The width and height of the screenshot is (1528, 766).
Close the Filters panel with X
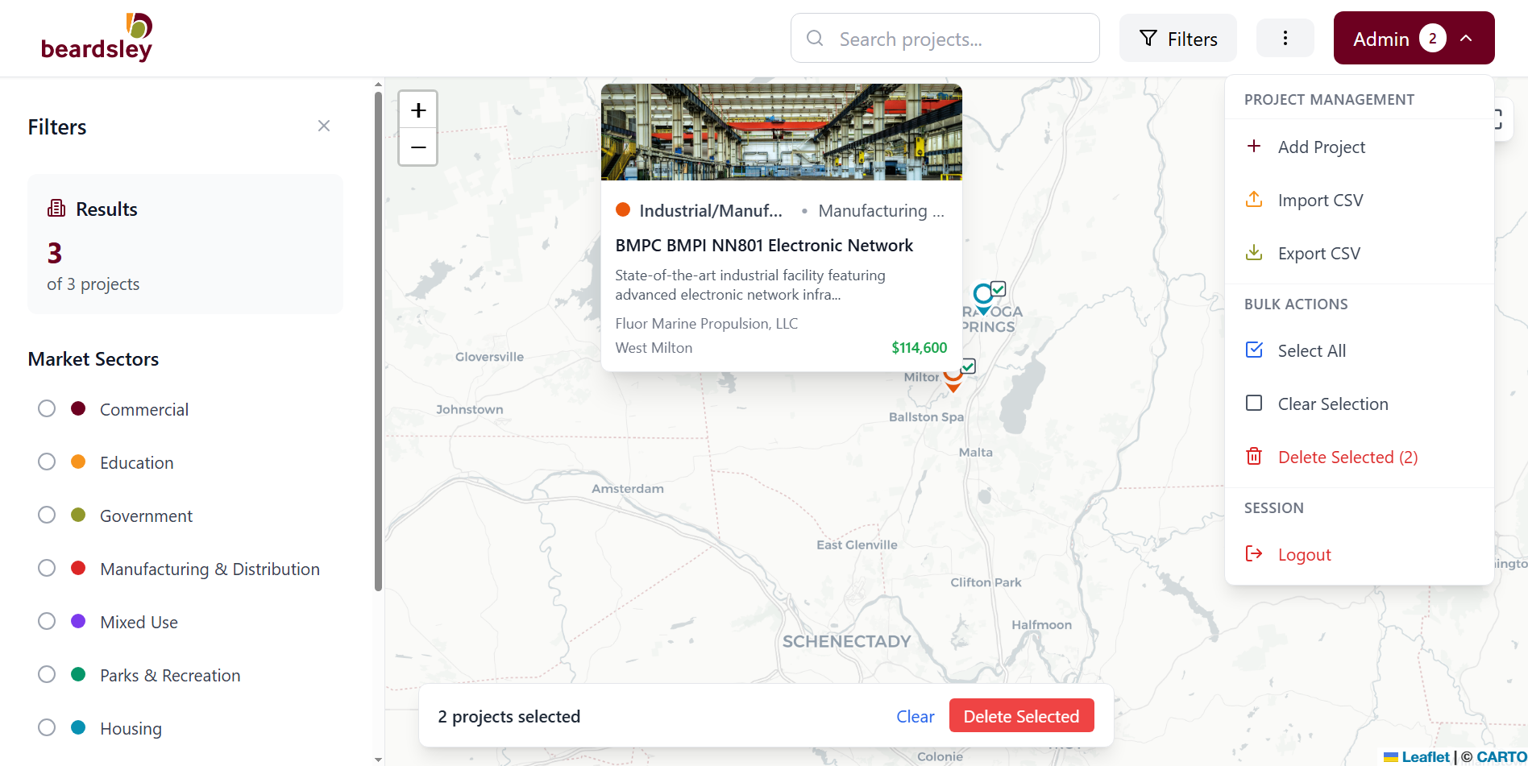tap(324, 126)
